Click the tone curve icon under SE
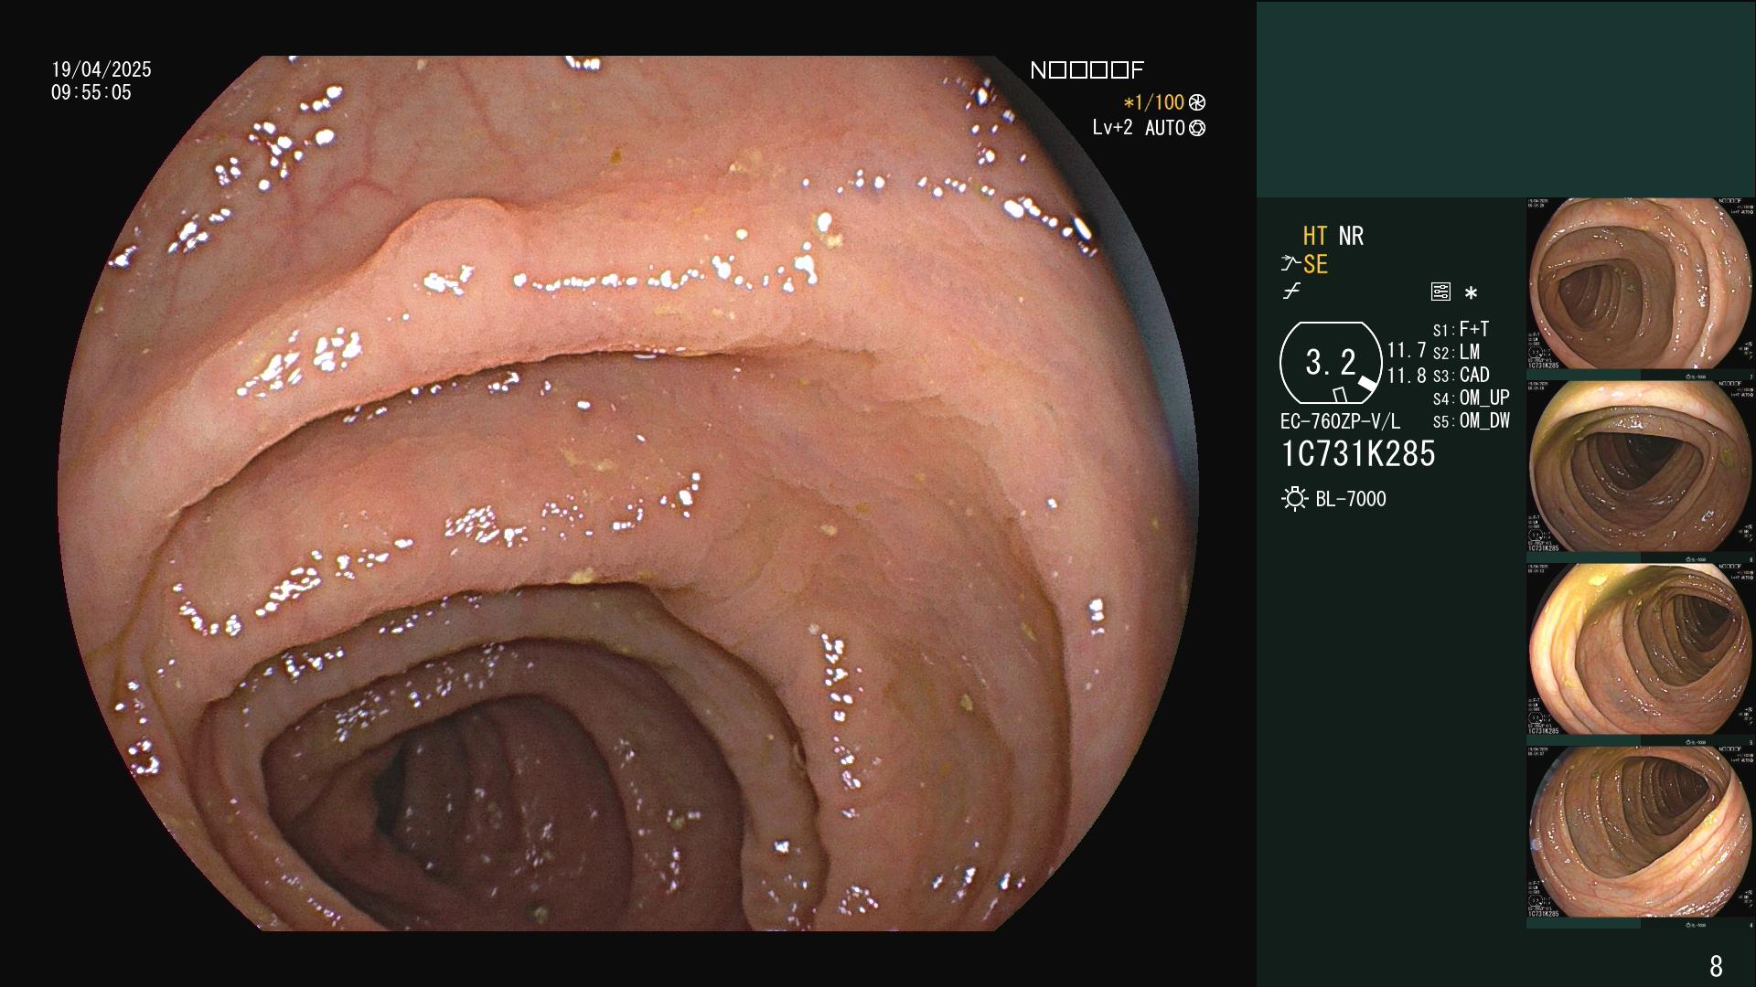The height and width of the screenshot is (987, 1756). pos(1291,292)
